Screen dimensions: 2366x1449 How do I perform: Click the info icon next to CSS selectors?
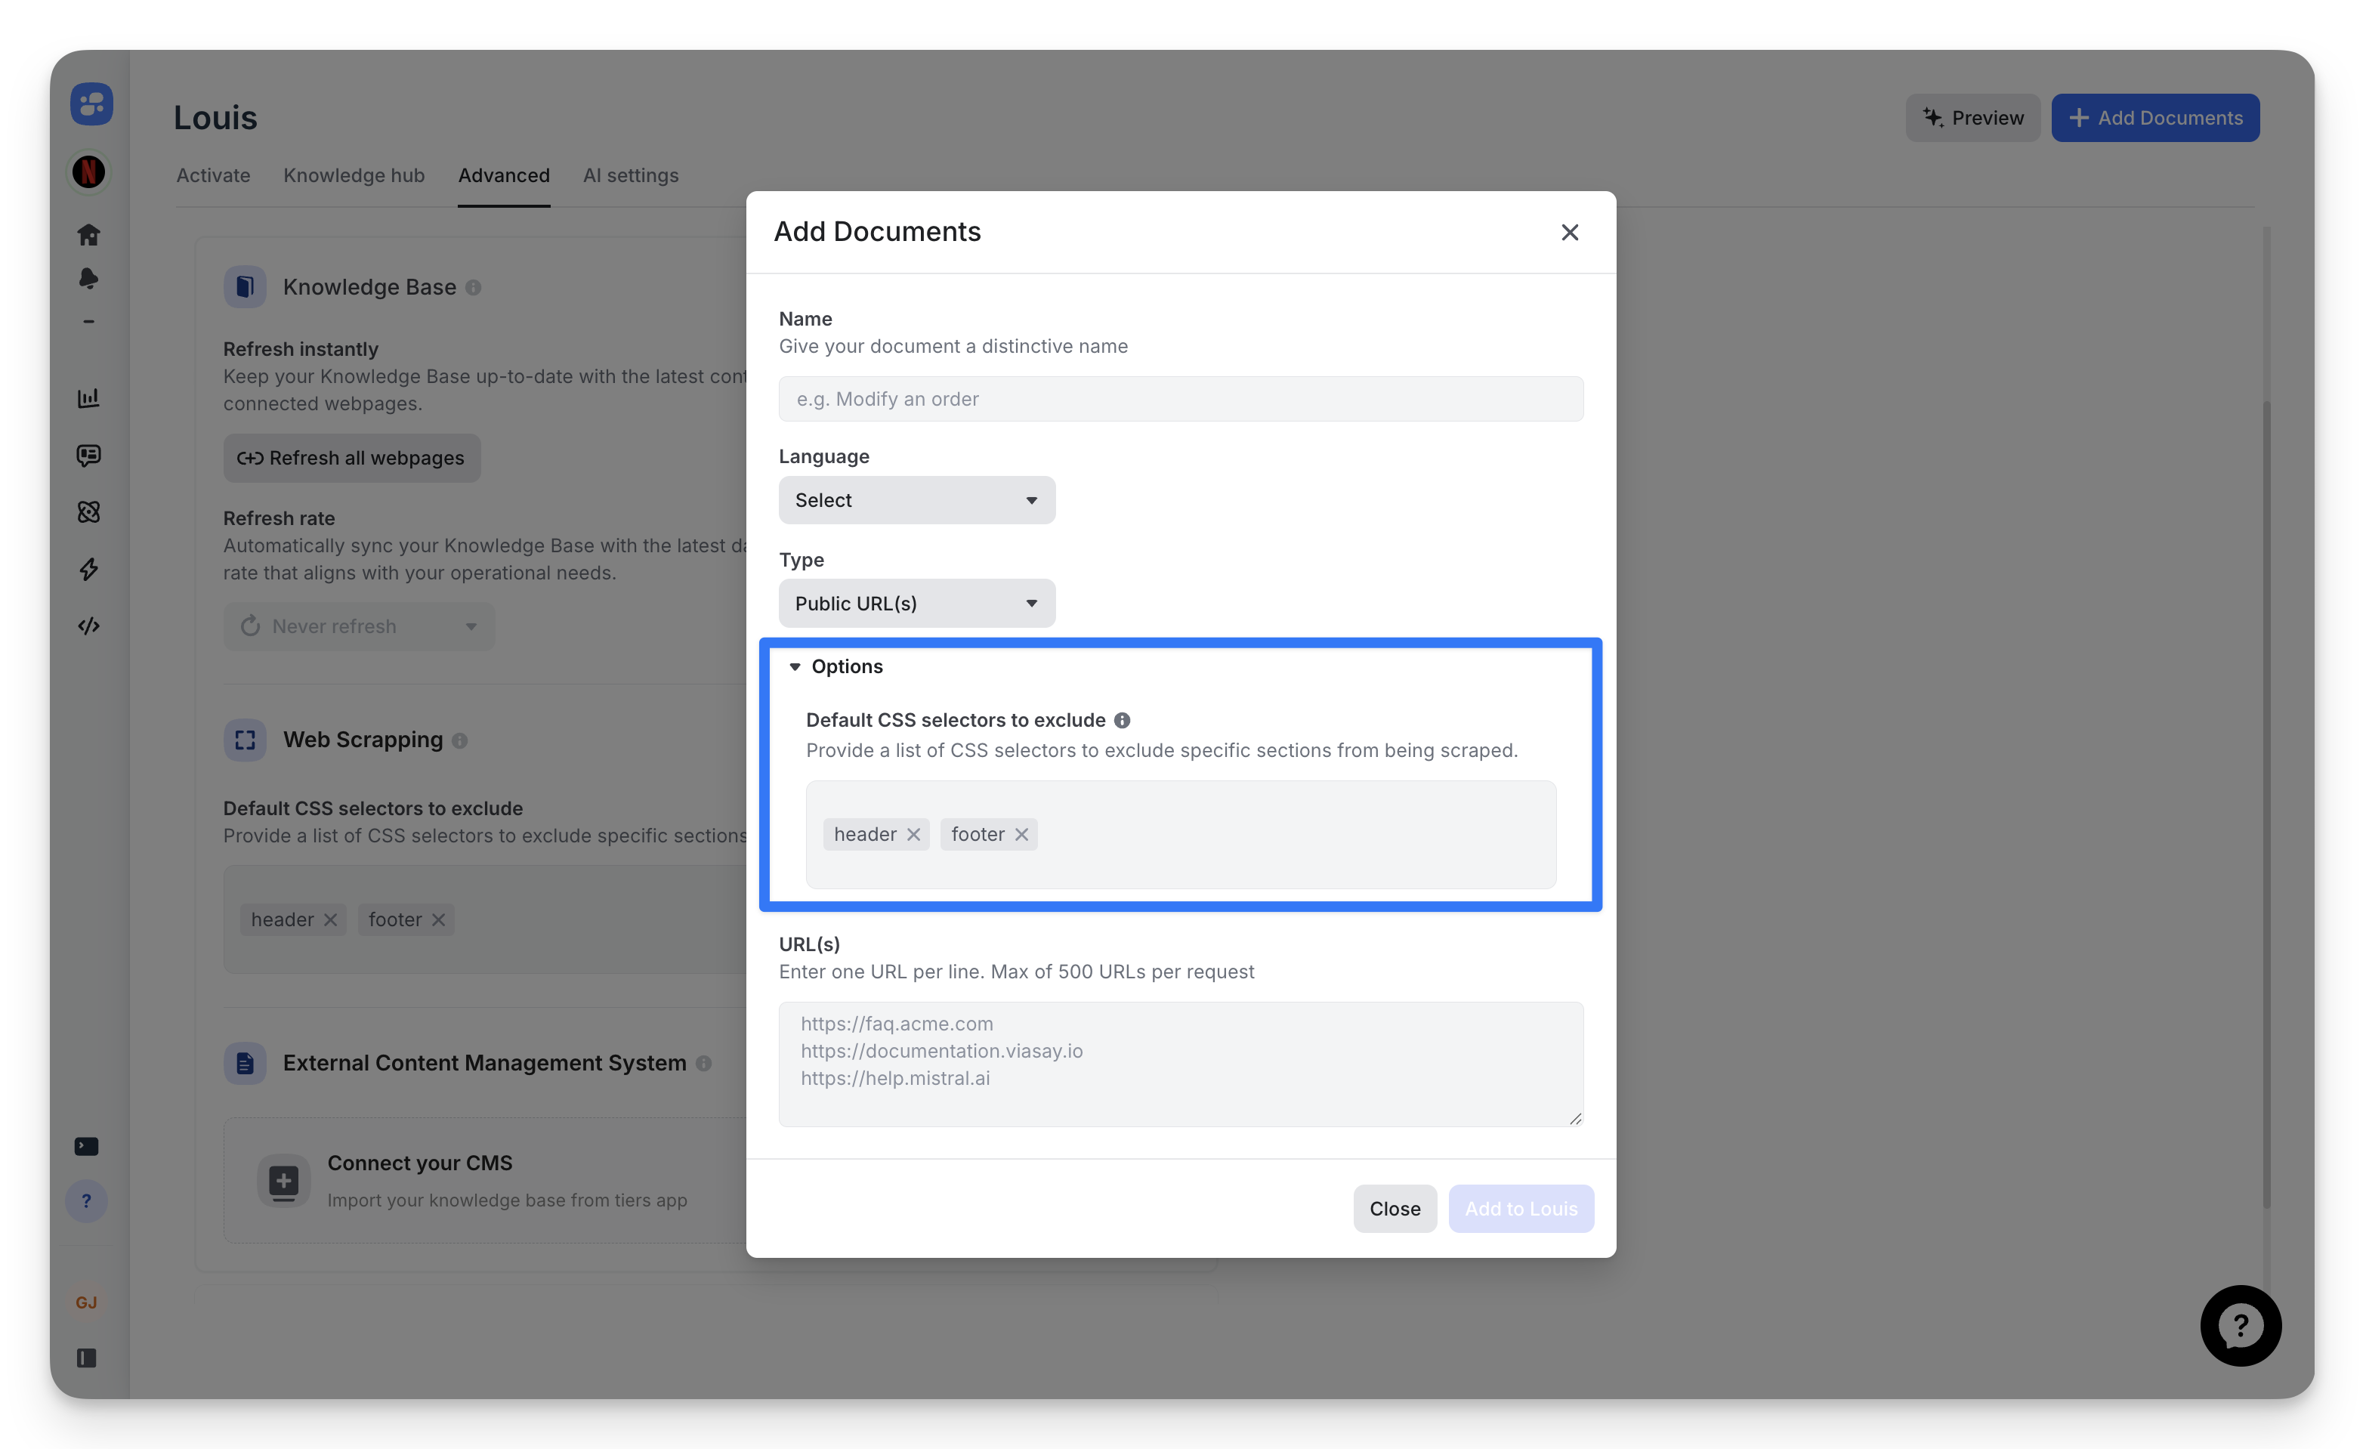[1122, 720]
